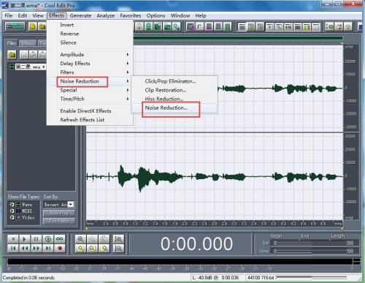
Task: Click the red Record button
Action: point(60,249)
